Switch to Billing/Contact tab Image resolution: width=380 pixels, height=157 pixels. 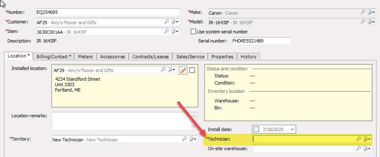(54, 57)
